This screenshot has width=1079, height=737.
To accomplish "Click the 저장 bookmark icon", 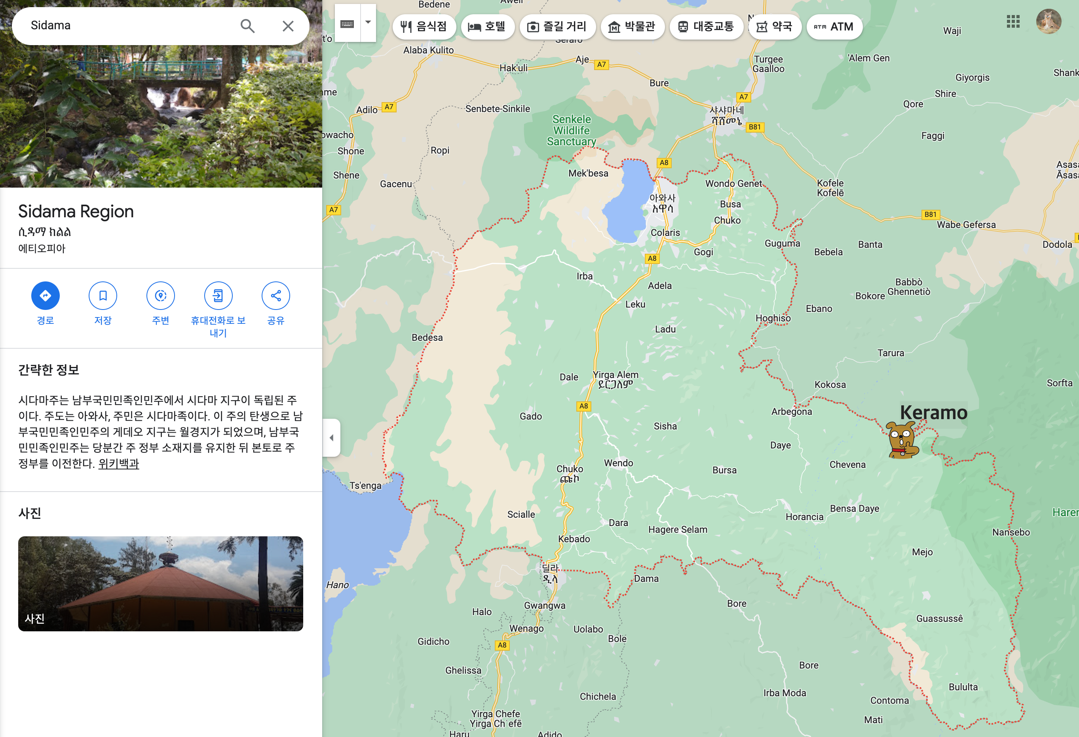I will [103, 296].
